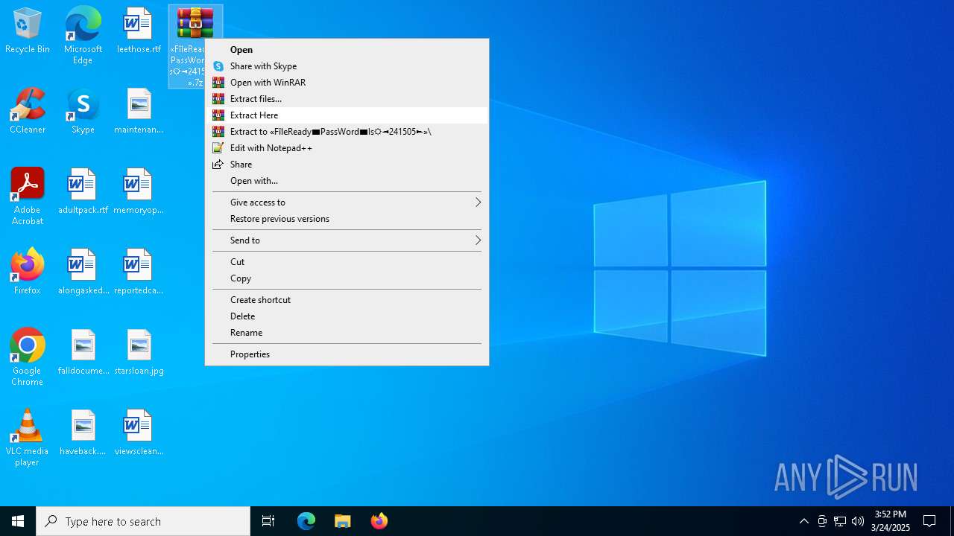Open the Start menu
Viewport: 954px width, 536px height.
click(x=18, y=521)
